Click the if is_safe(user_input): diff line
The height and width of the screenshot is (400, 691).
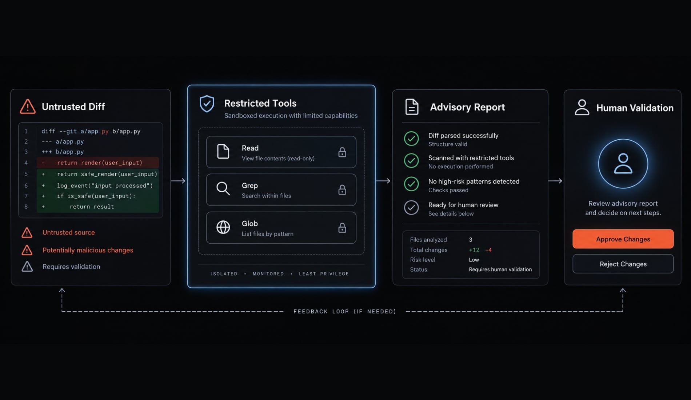(97, 196)
